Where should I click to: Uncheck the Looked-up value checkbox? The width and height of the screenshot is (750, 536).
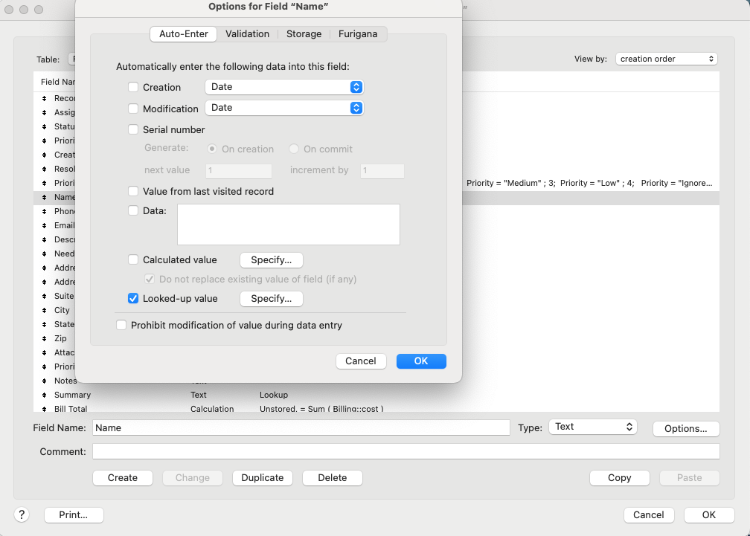[133, 298]
